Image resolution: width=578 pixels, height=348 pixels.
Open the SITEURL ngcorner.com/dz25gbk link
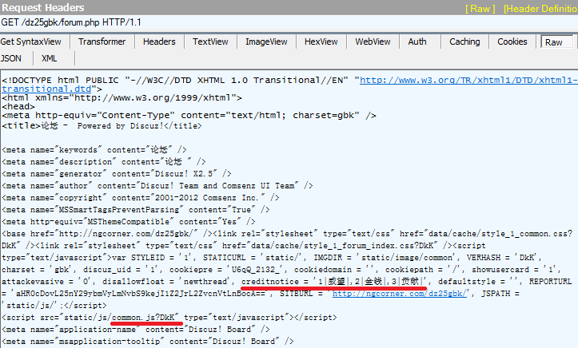pos(400,294)
